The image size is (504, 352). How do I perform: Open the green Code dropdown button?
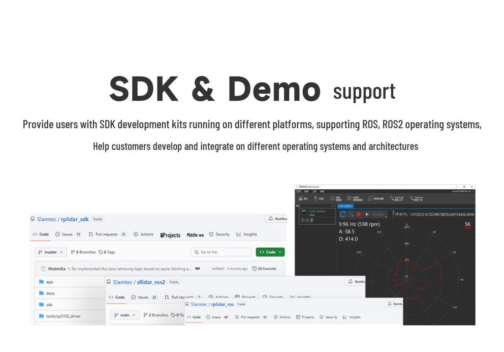270,252
